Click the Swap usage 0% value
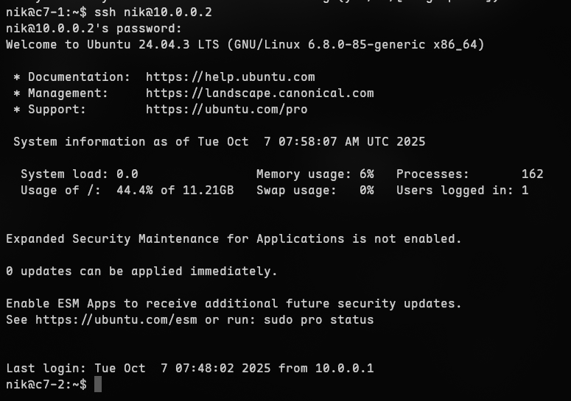This screenshot has height=401, width=571. [366, 191]
